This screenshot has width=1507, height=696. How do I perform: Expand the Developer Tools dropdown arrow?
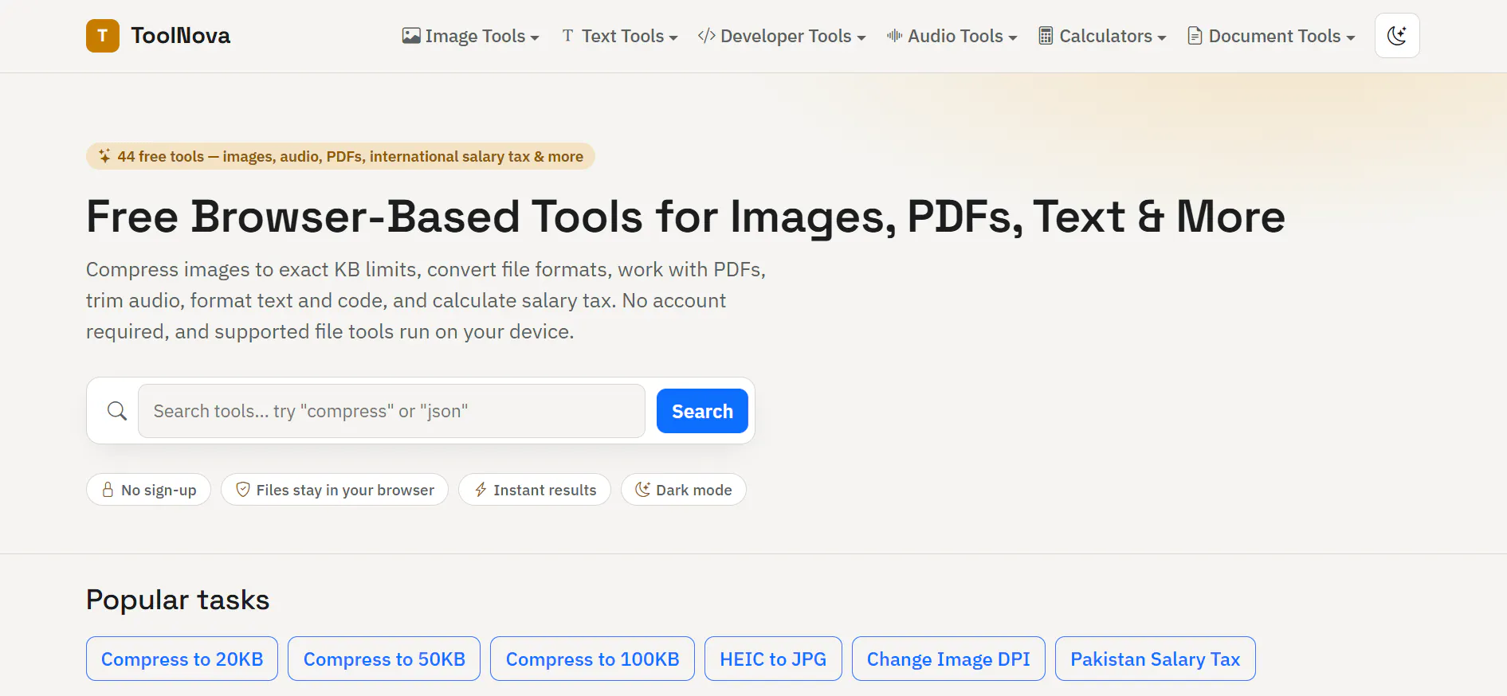pos(861,37)
